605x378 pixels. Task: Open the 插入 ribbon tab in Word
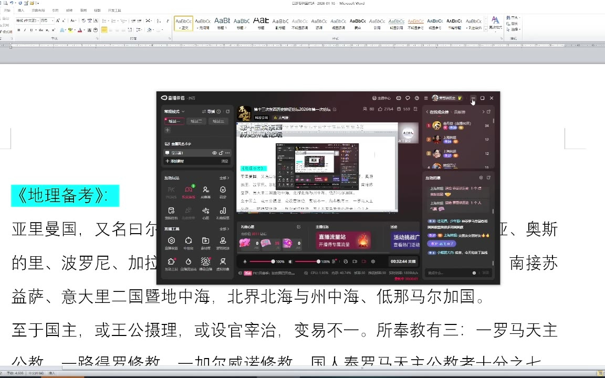pyautogui.click(x=21, y=10)
